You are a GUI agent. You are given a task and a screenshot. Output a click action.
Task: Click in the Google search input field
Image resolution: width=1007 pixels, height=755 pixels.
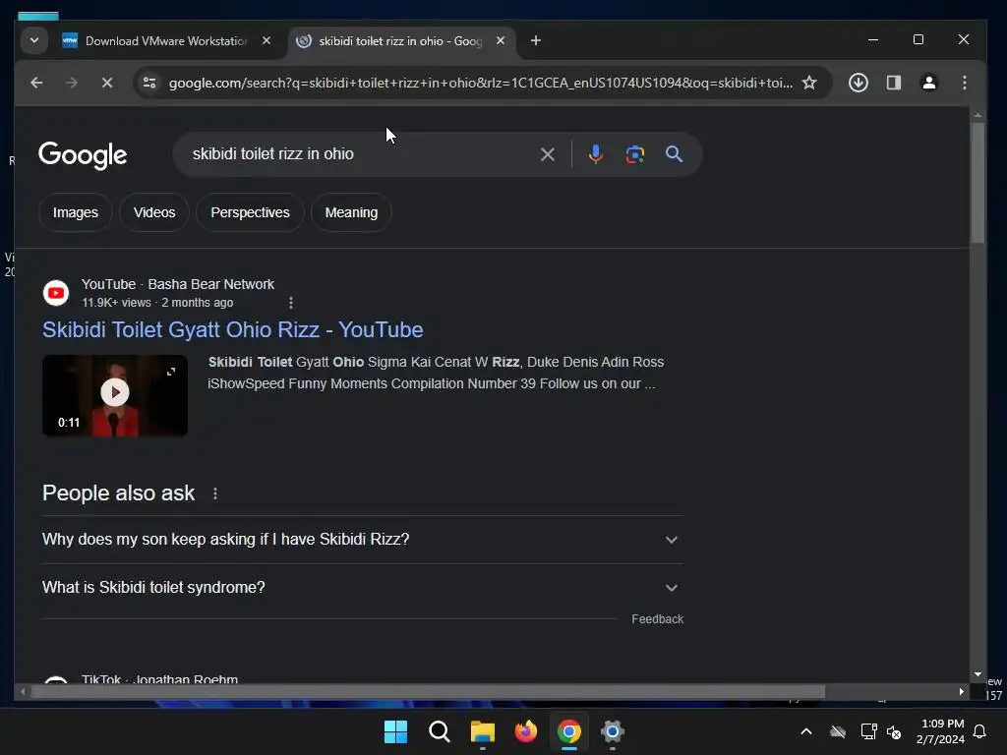[x=360, y=154]
